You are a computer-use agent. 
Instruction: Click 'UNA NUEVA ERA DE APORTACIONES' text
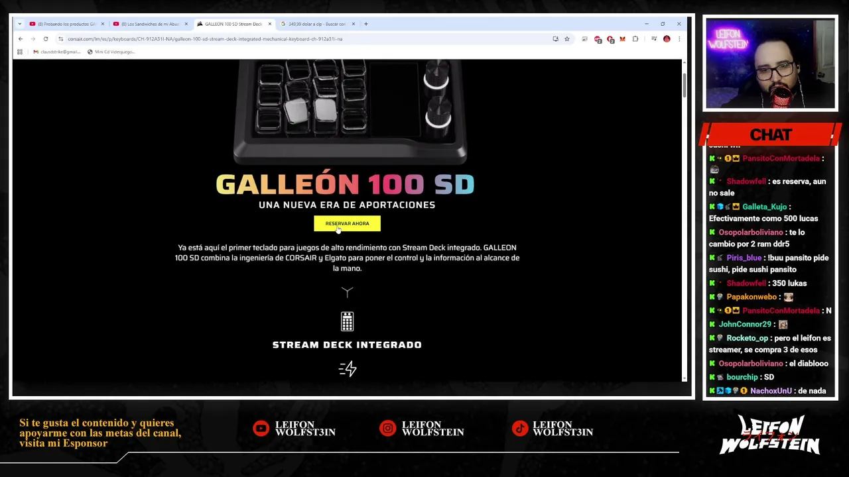point(347,205)
